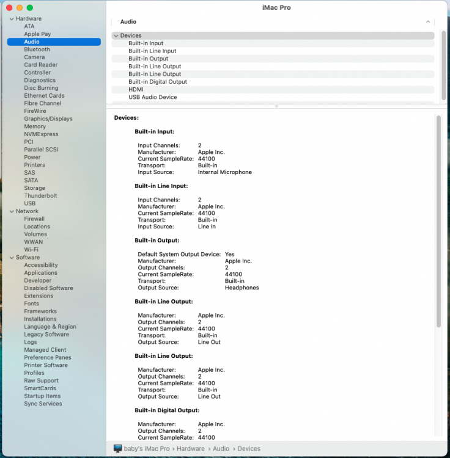Show Volumes network info

(35, 234)
